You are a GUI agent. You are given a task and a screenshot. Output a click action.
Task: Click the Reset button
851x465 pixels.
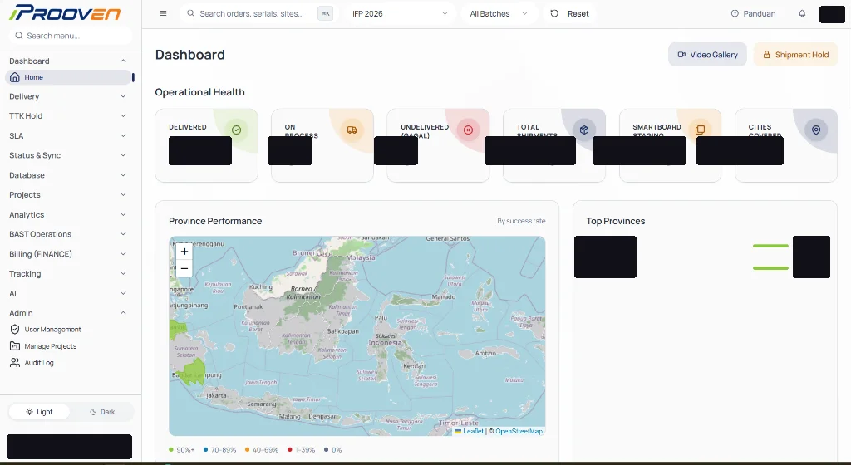[569, 13]
